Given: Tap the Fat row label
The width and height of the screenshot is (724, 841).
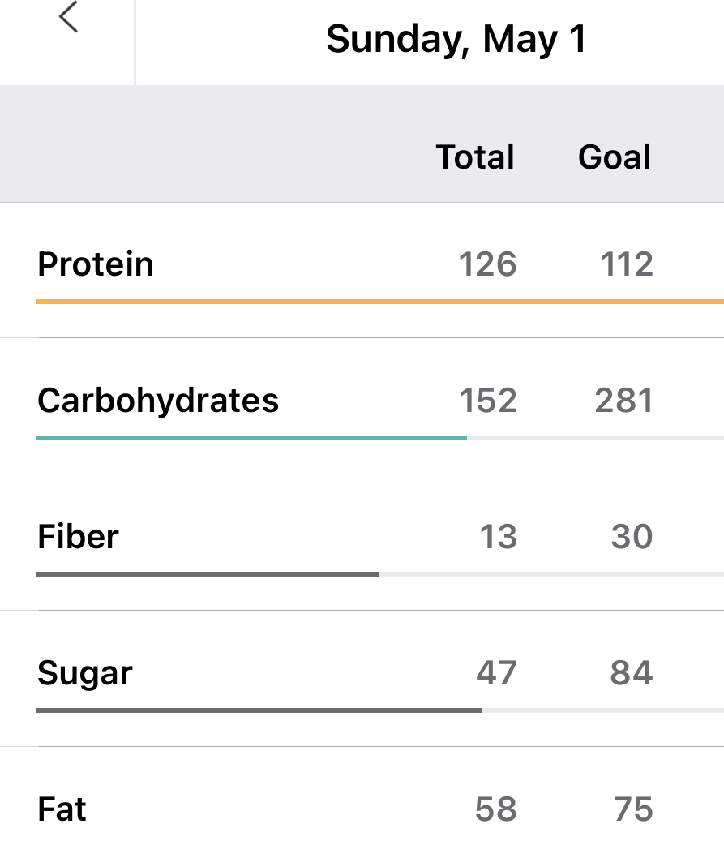Looking at the screenshot, I should point(62,809).
